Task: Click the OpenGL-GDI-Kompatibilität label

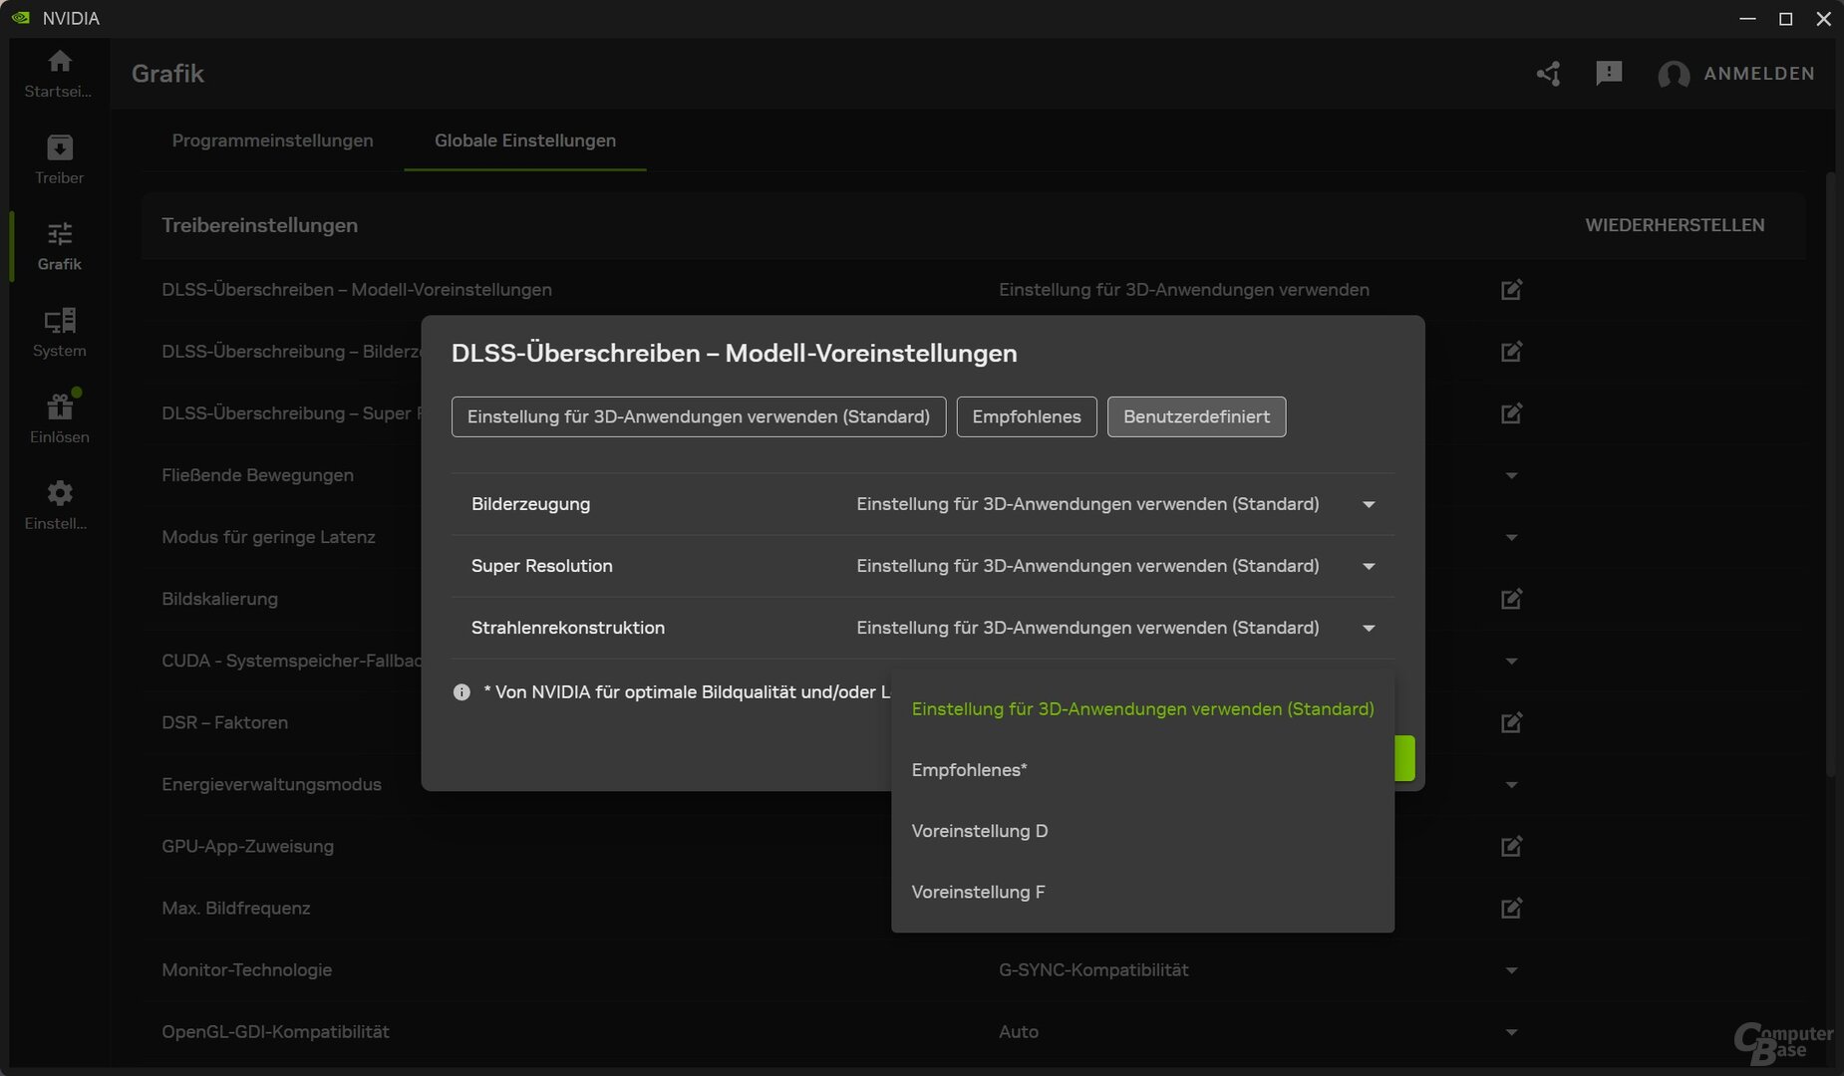Action: (276, 1031)
